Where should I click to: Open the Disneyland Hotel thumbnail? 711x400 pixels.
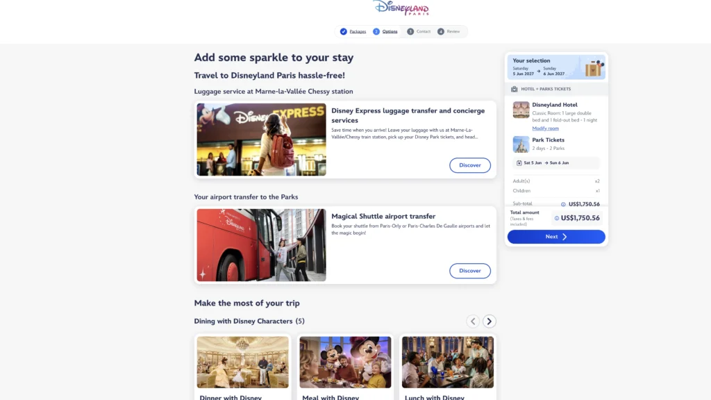pos(521,110)
